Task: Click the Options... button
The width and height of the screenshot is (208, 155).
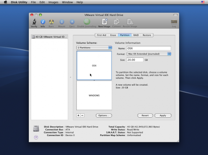Action: (x=104, y=115)
